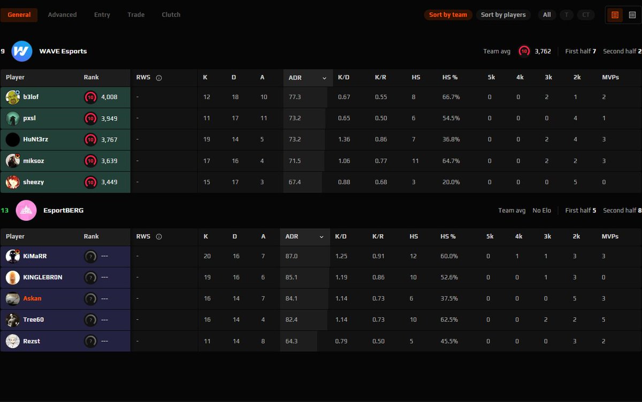Click Tree60's unknown rank badge
This screenshot has height=402, width=642.
[x=90, y=320]
